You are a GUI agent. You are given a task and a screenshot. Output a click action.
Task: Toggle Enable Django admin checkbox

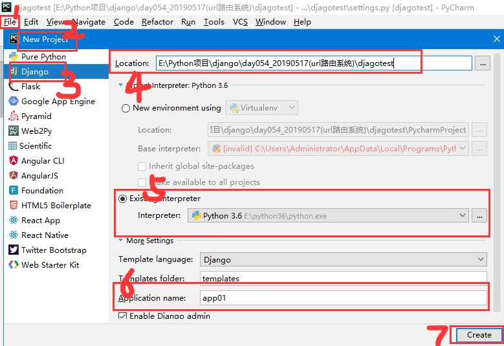coord(122,316)
